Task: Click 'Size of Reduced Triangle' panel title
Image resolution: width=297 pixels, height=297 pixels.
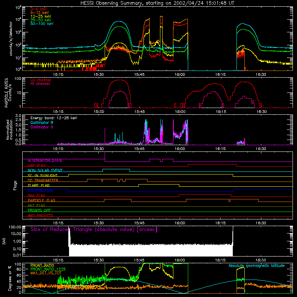Action: pyautogui.click(x=94, y=229)
